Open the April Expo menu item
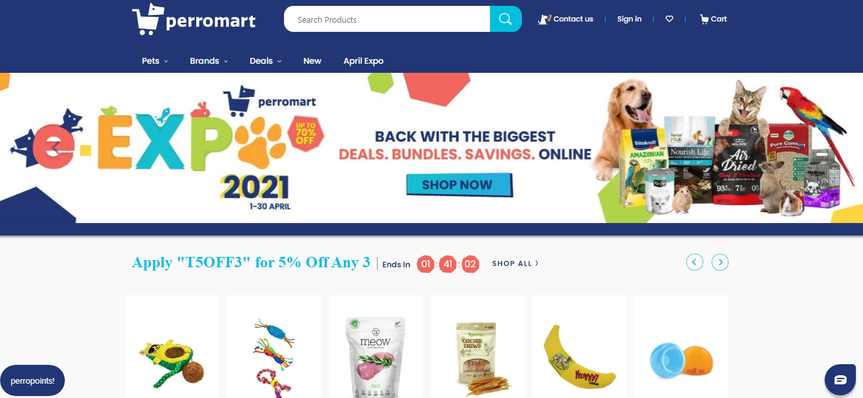This screenshot has width=863, height=398. (x=363, y=60)
